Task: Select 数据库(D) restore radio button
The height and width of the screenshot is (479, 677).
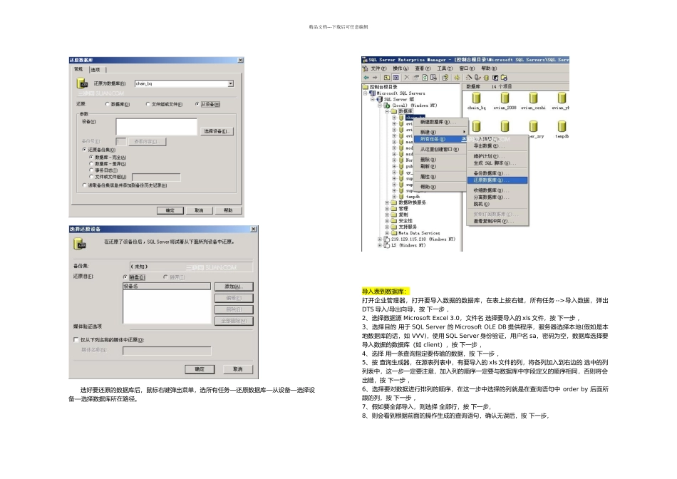Action: (108, 104)
